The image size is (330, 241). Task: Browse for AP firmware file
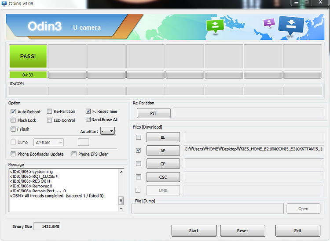click(163, 151)
